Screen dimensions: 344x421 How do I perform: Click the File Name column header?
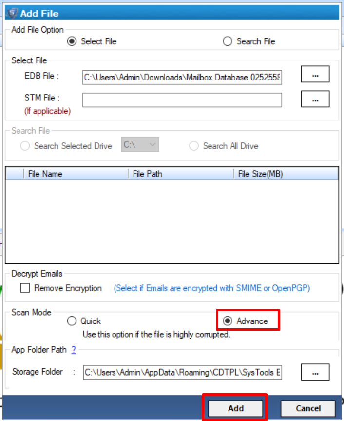click(76, 174)
